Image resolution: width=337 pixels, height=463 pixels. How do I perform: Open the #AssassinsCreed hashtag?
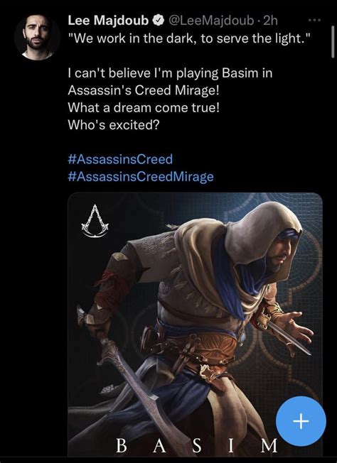[120, 160]
